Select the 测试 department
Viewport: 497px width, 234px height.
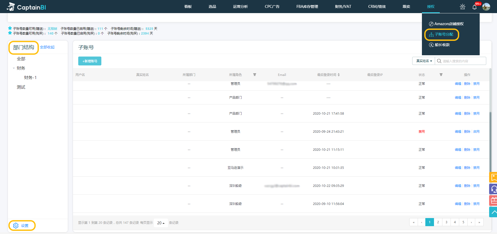click(21, 87)
